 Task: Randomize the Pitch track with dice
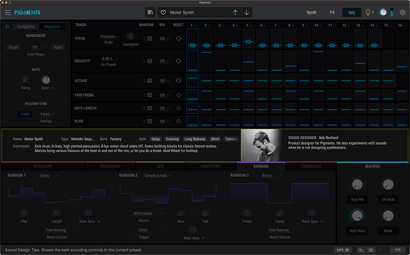coord(150,39)
